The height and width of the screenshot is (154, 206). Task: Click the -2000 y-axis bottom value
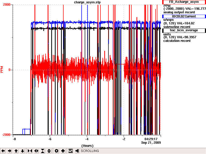[x=6, y=135]
